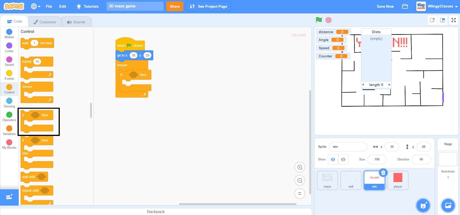The width and height of the screenshot is (460, 215).
Task: Click the y value 28 in go to block
Action: (147, 55)
